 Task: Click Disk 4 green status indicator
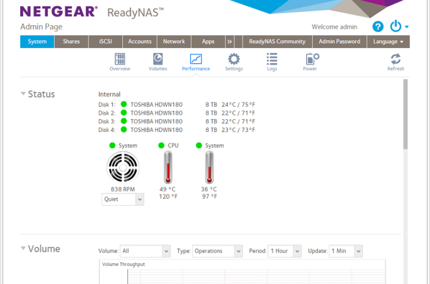click(x=123, y=129)
